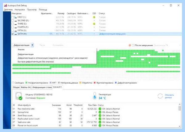Click the FIRST (C:) drive icon
Screen dimensions: 185x132
pos(16,17)
